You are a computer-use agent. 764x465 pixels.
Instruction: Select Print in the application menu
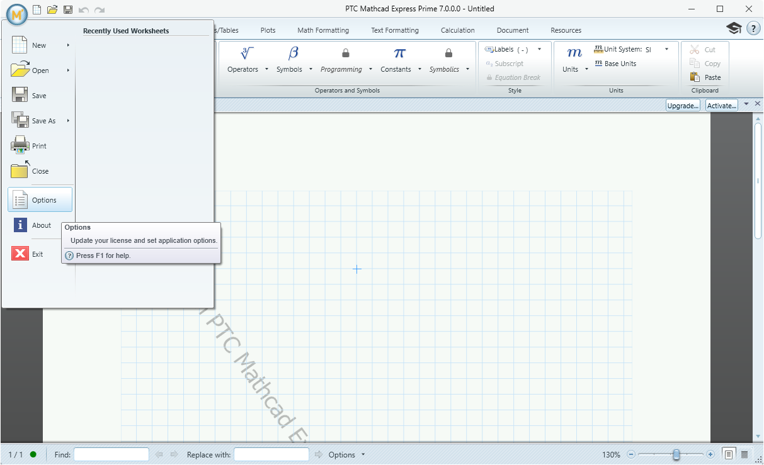click(x=40, y=146)
